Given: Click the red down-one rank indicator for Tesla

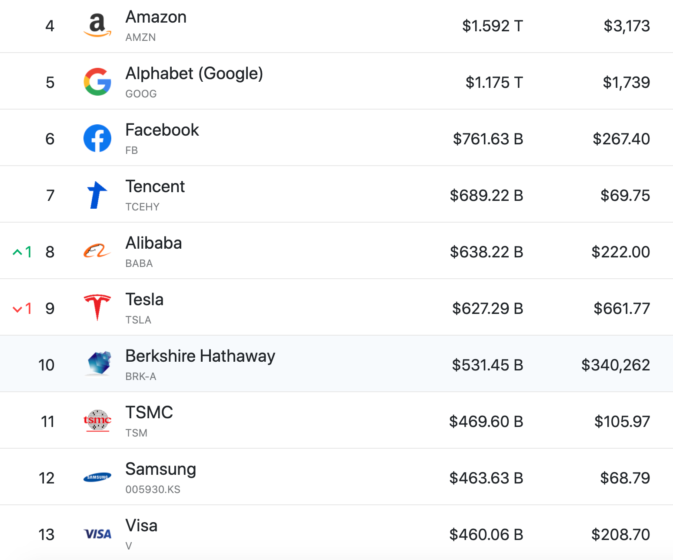Looking at the screenshot, I should pos(22,308).
